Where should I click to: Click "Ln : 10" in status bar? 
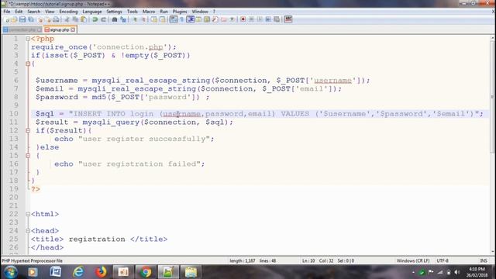click(x=308, y=260)
